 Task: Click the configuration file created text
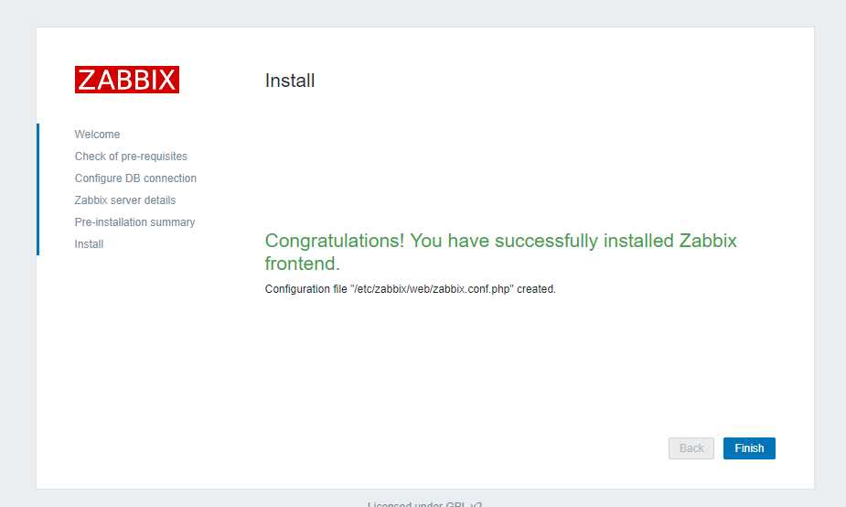pyautogui.click(x=410, y=289)
